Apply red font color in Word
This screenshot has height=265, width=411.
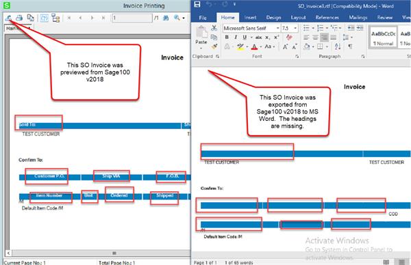tap(254, 46)
